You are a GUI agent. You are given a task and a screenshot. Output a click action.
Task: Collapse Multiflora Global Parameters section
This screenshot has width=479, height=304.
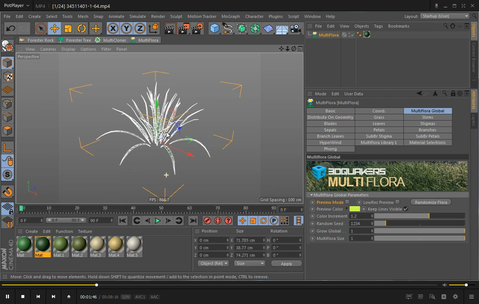click(312, 195)
